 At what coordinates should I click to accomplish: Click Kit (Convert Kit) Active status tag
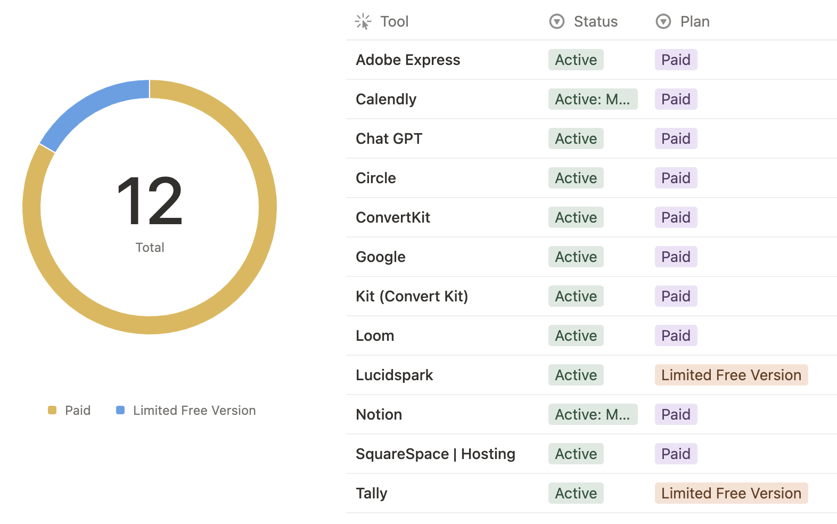[x=576, y=296]
